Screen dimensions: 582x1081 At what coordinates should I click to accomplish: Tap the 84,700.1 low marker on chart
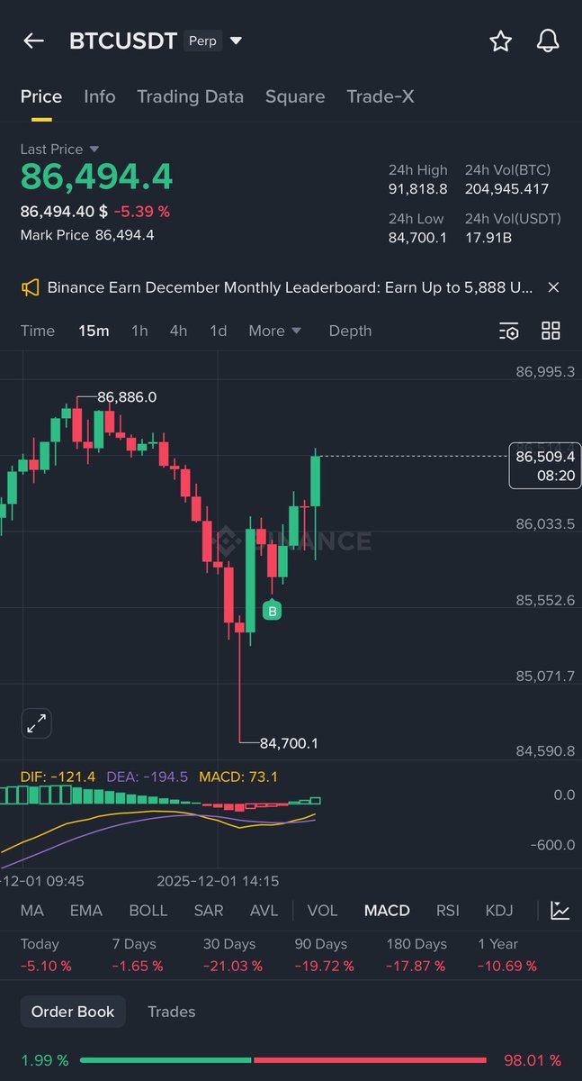(289, 743)
